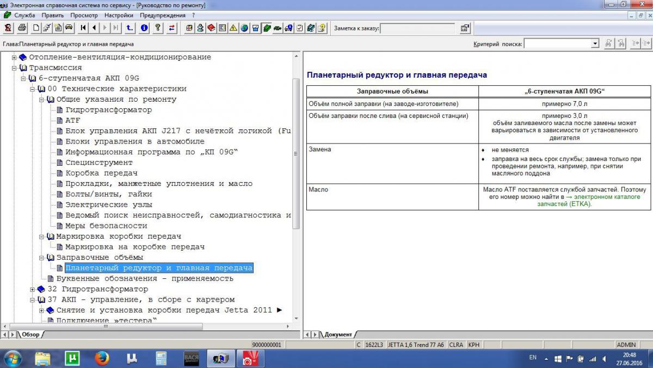This screenshot has height=368, width=653.
Task: Click the yellow car toolbar icon
Action: (69, 28)
